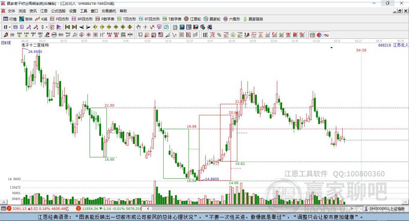
Task: Open the 9T四方形 tool
Action: 149,19
